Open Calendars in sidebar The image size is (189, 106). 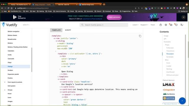click(x=11, y=51)
